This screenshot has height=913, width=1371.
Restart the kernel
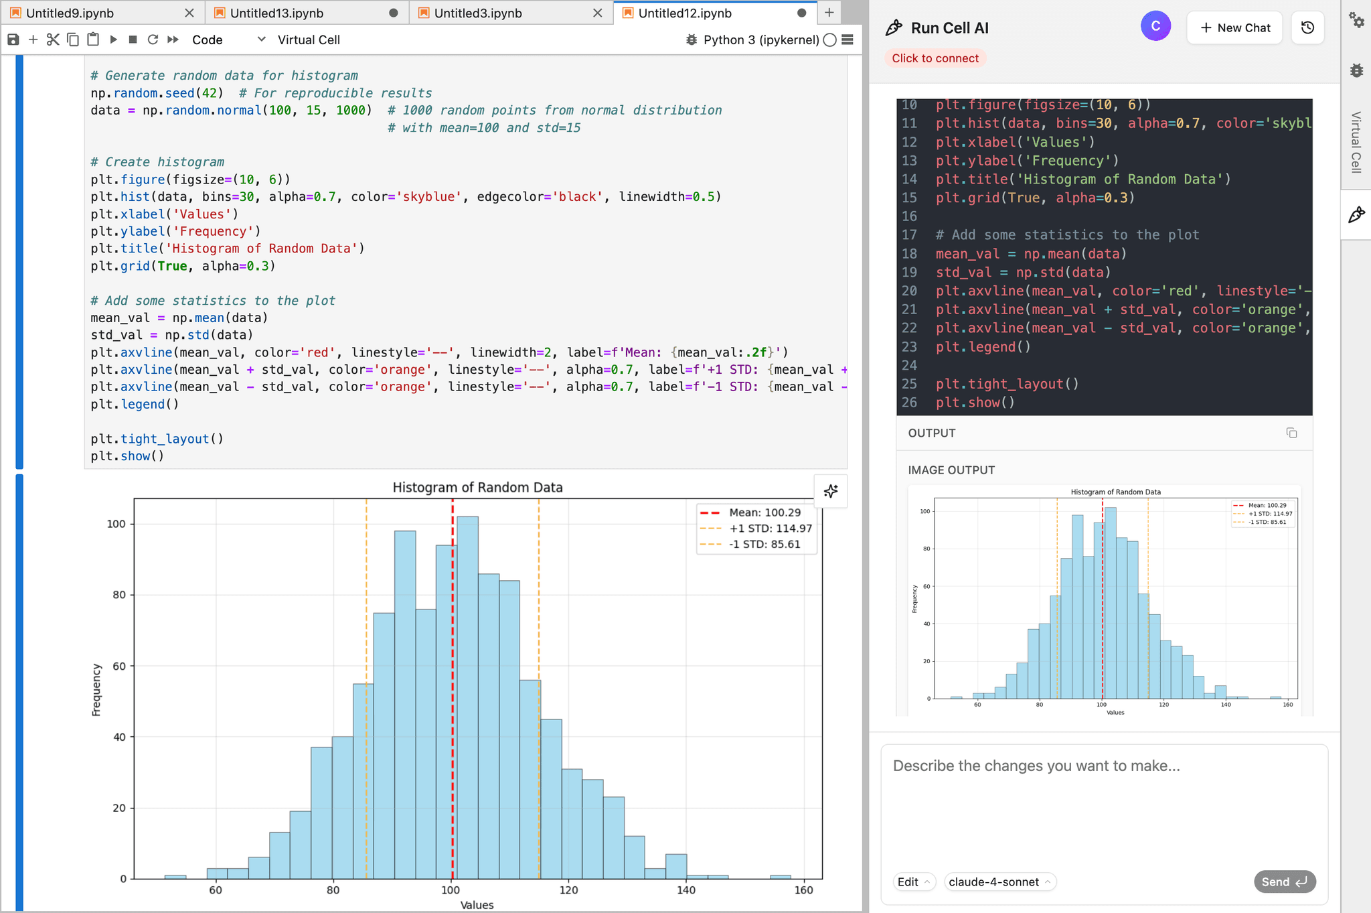153,40
